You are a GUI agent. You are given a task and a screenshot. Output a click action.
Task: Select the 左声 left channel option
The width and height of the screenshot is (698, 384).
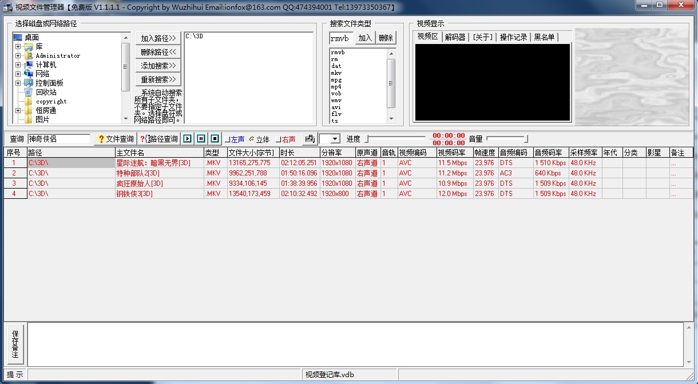[235, 139]
